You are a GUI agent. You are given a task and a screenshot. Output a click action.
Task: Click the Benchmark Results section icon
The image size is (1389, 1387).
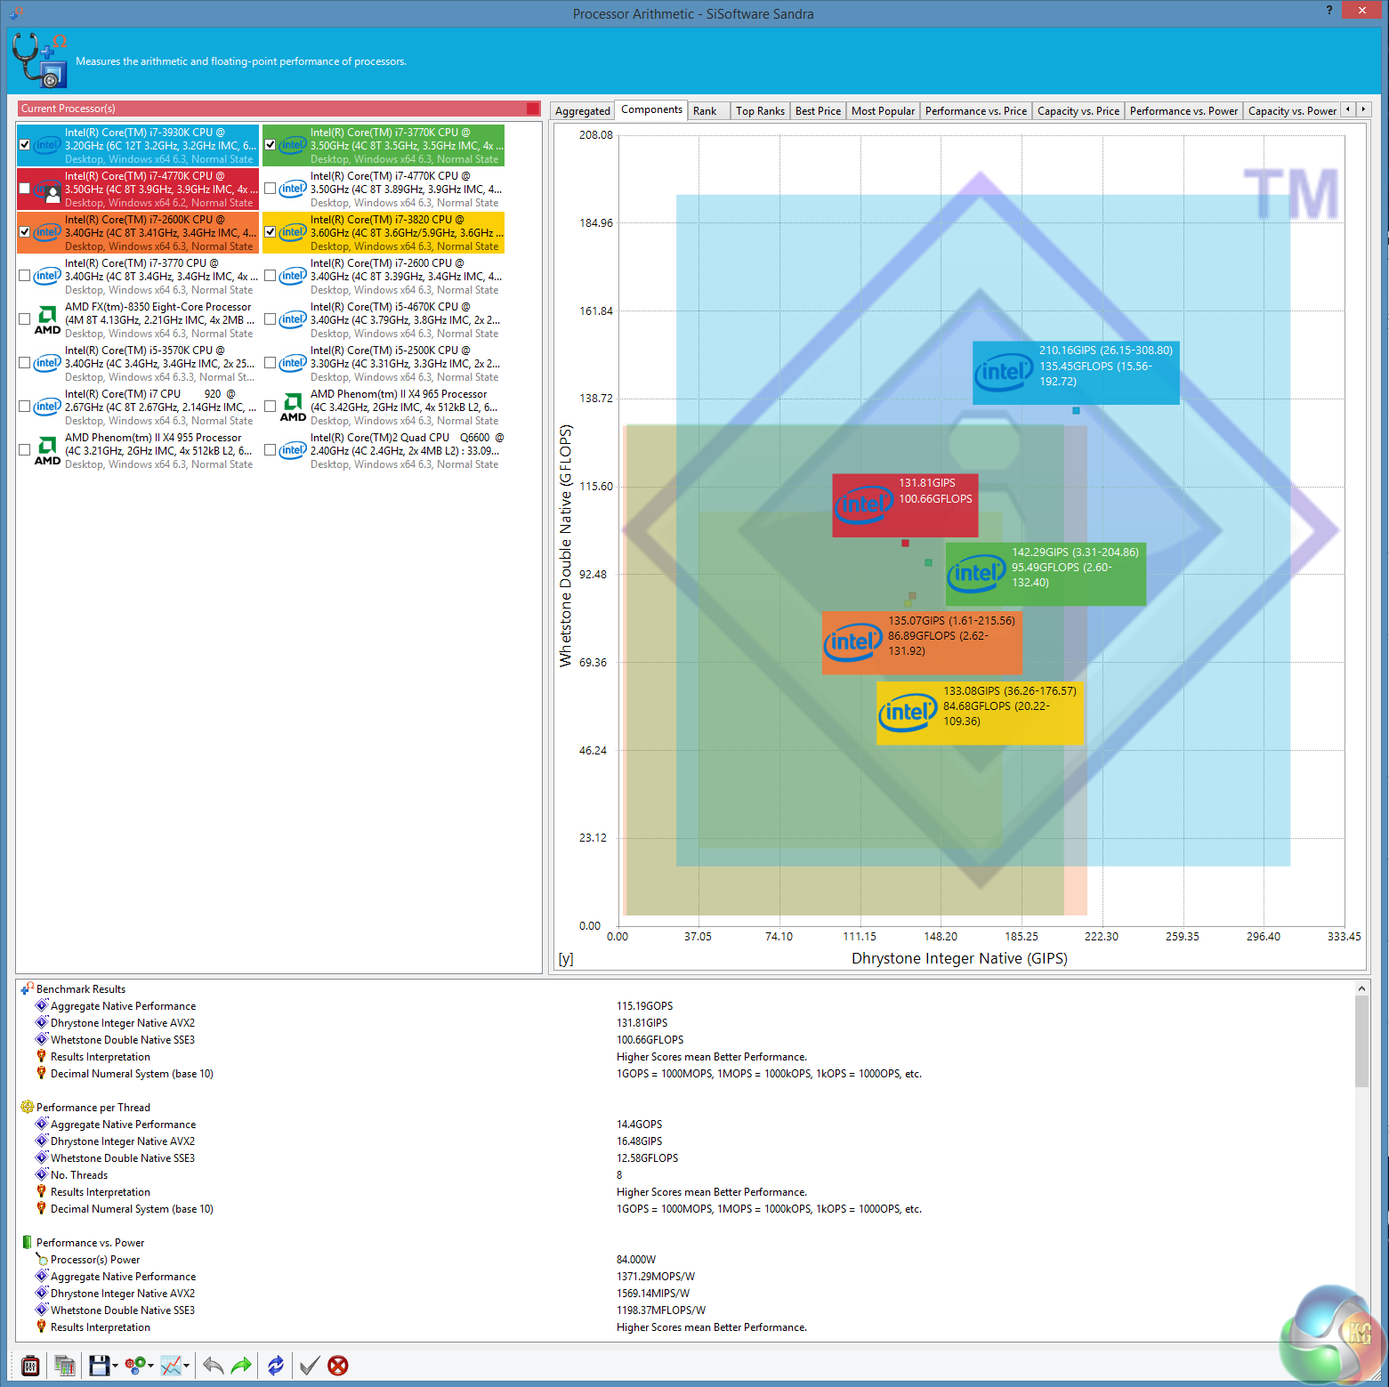(x=27, y=988)
